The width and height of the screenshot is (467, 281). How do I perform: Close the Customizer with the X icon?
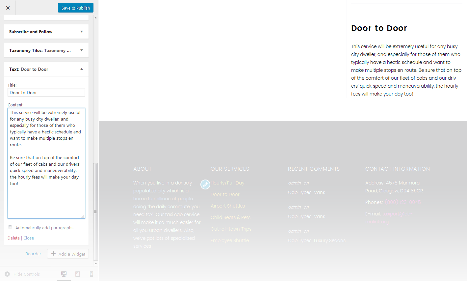point(8,7)
